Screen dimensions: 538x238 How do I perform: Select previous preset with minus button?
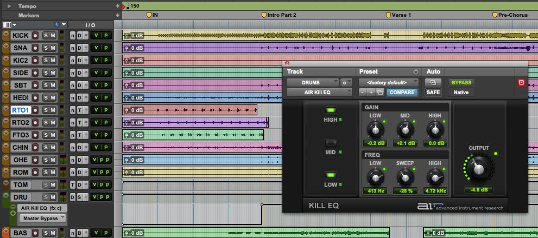[363, 92]
